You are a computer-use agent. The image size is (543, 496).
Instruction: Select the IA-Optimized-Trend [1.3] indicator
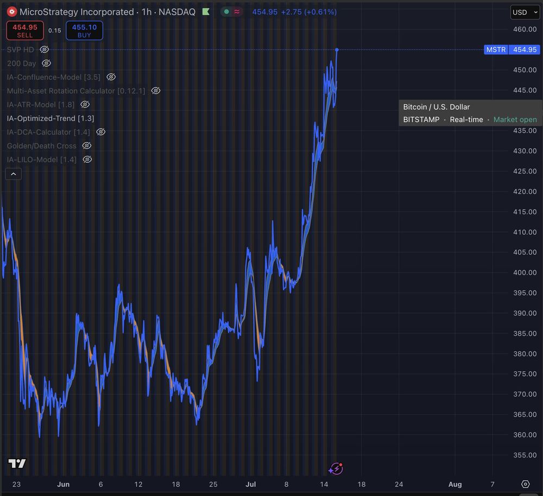50,118
